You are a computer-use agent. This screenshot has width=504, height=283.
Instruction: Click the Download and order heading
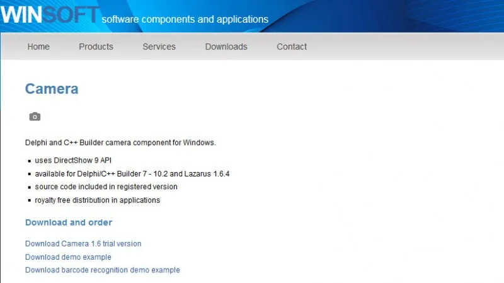[x=69, y=222]
